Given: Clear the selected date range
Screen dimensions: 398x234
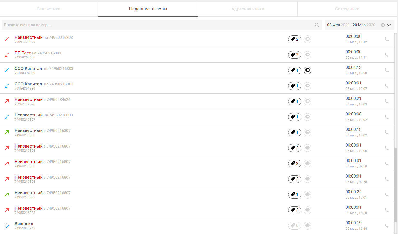Looking at the screenshot, I should (x=383, y=25).
